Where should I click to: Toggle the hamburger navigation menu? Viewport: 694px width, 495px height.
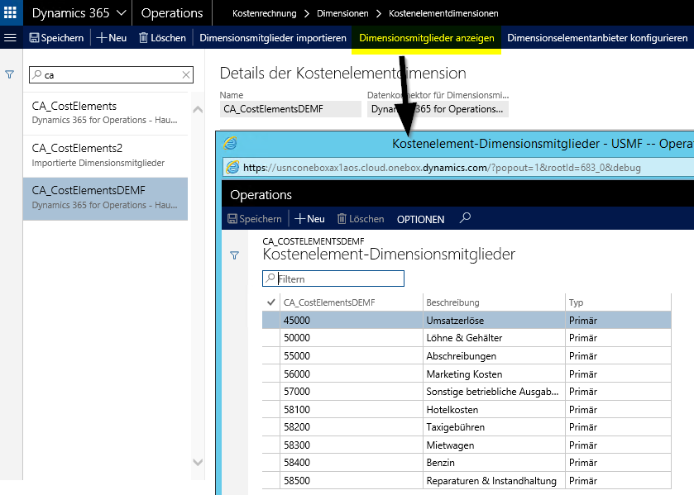pos(11,38)
